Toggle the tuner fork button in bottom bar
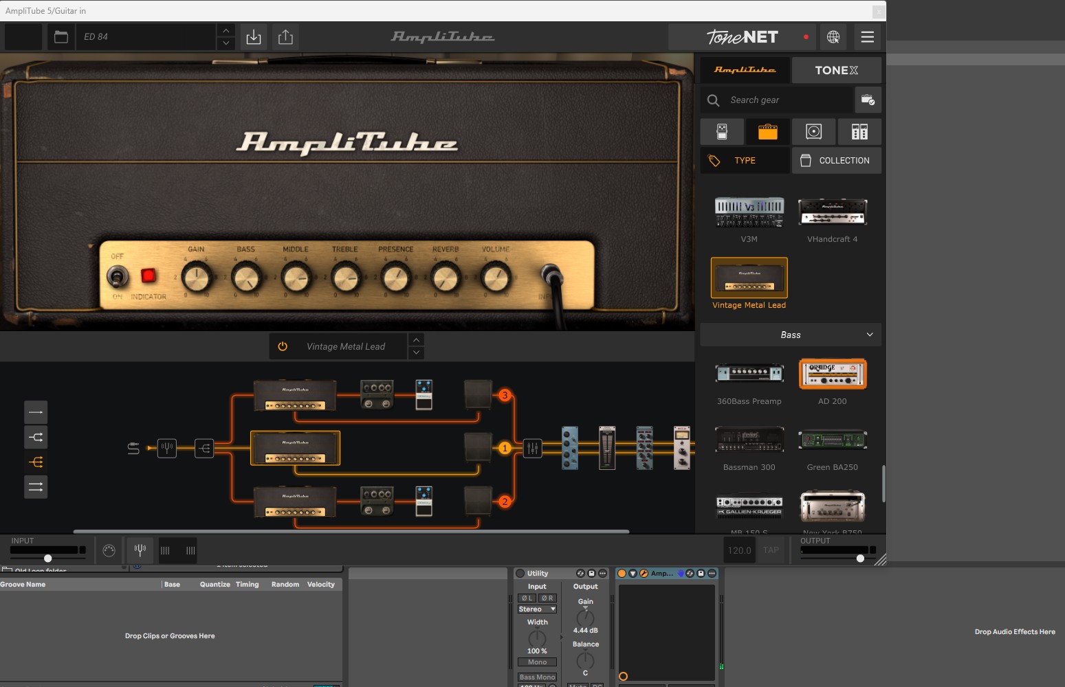 click(140, 550)
